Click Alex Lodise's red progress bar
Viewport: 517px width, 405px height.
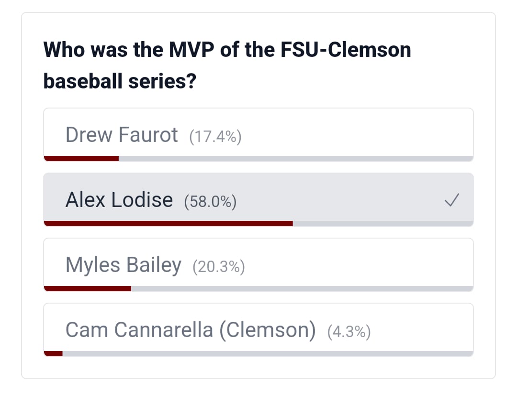point(168,223)
